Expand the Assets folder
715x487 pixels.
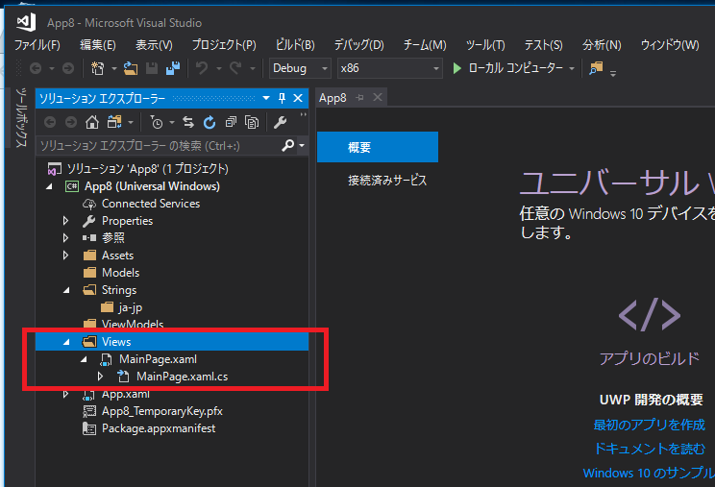(65, 256)
